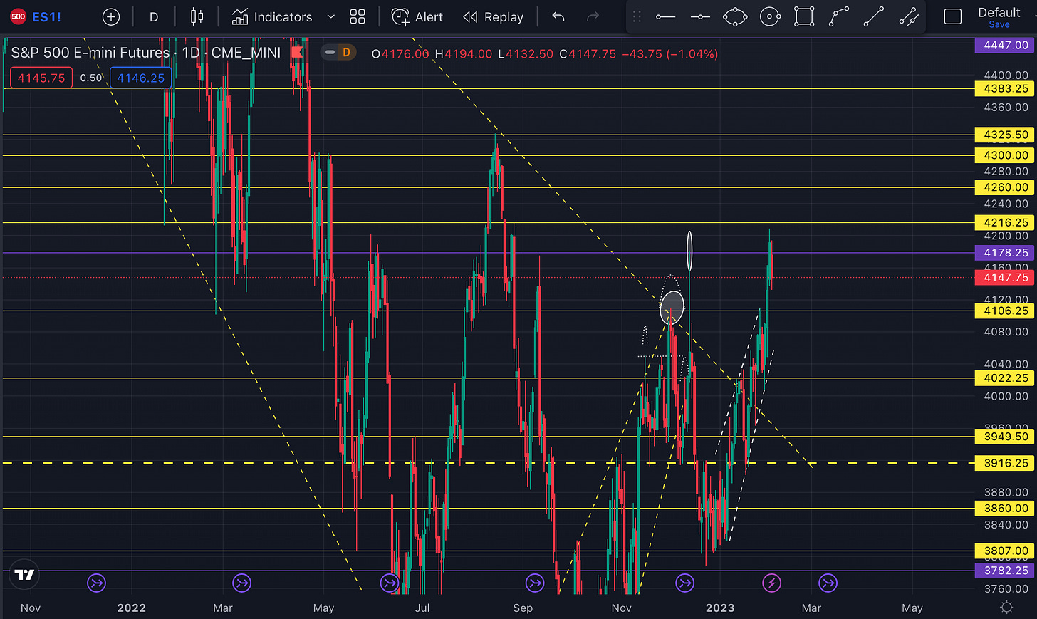Click the lightning event icon near 2023

pyautogui.click(x=772, y=583)
